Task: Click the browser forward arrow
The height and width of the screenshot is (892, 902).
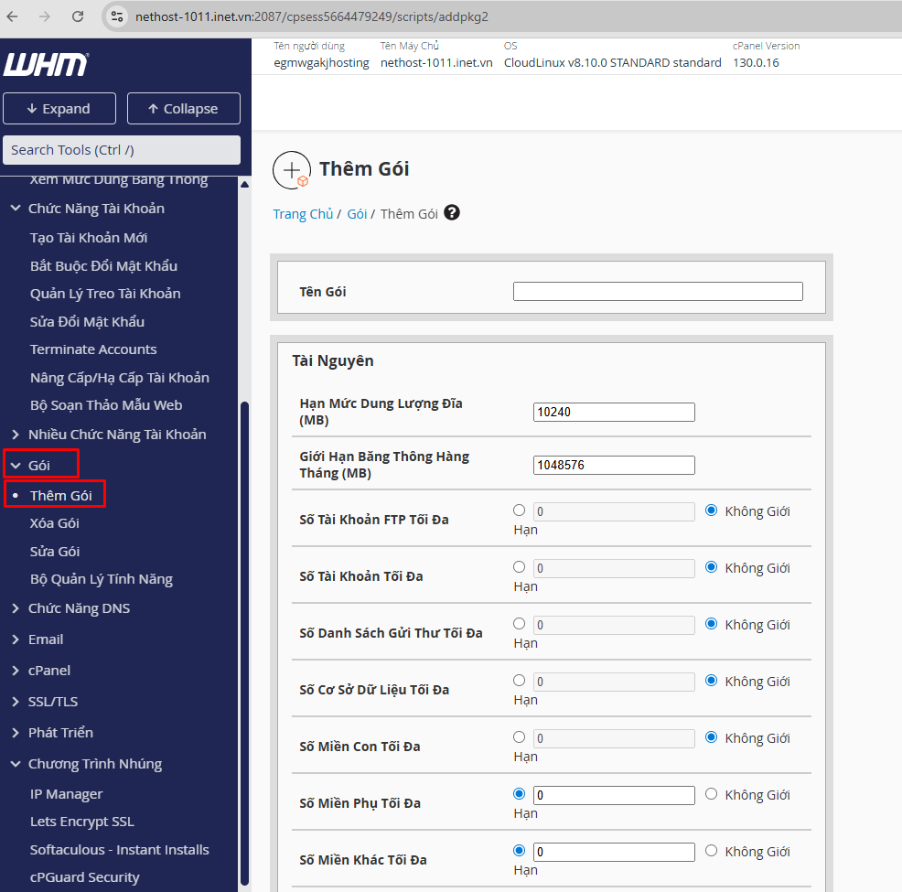Action: pos(44,16)
